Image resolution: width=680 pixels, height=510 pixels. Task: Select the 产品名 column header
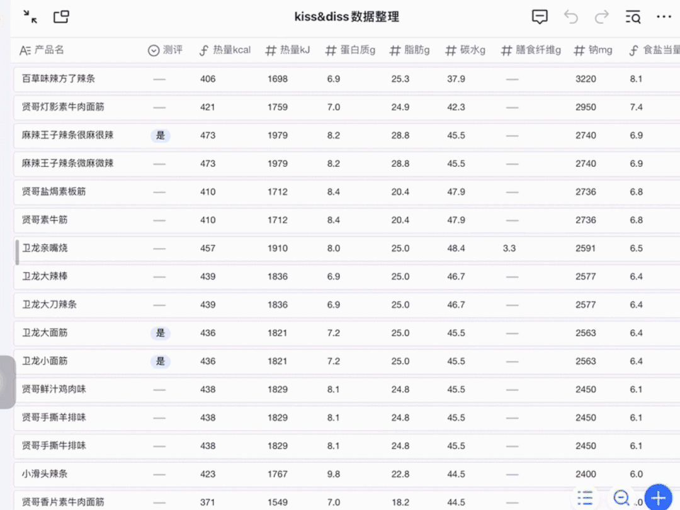point(42,50)
